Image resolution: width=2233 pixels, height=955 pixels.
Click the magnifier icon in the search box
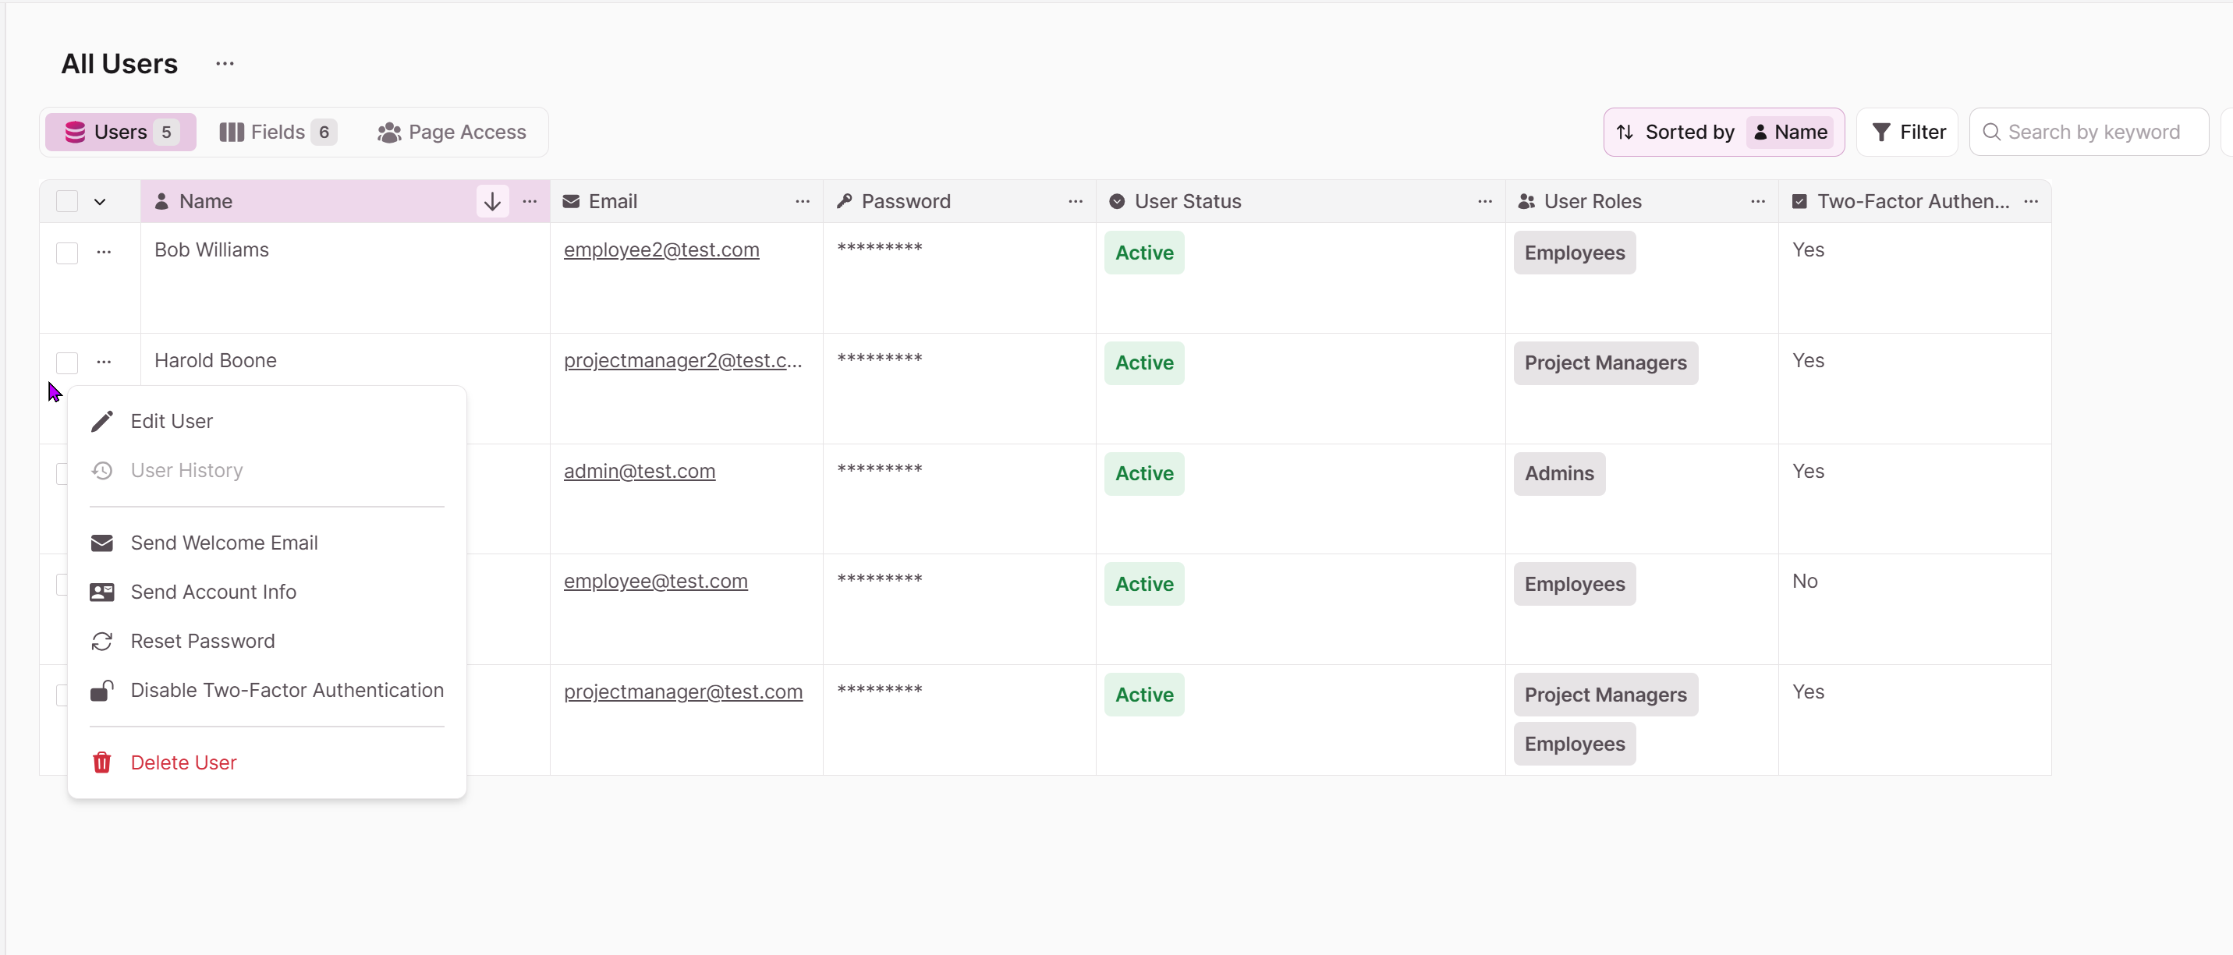click(x=1991, y=132)
